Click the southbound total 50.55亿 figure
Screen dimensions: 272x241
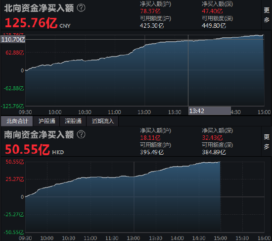click(x=27, y=150)
